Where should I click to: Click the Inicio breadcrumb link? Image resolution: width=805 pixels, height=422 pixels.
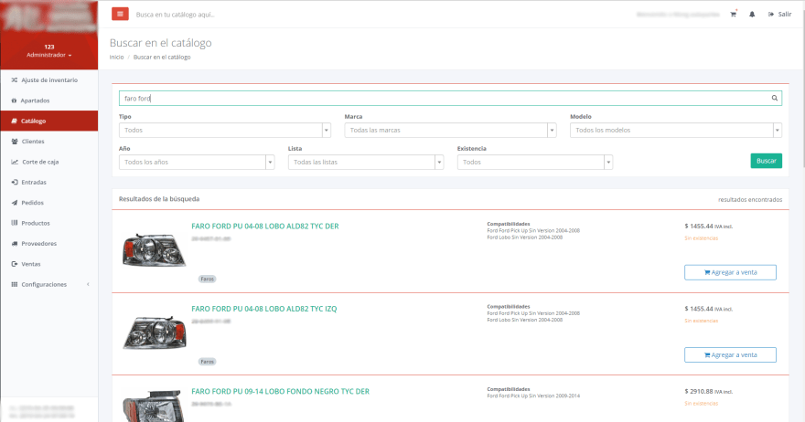116,57
